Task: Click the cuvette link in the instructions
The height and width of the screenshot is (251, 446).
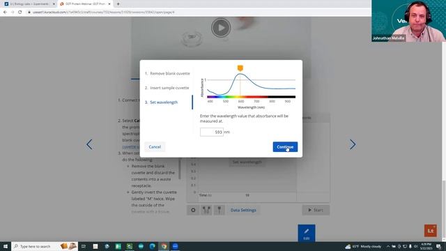Action: 131,146
